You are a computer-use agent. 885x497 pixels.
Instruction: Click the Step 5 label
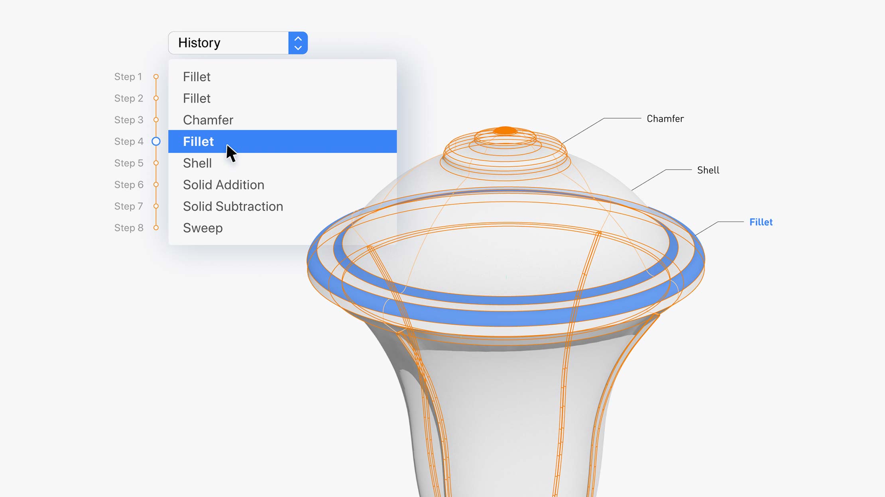128,163
